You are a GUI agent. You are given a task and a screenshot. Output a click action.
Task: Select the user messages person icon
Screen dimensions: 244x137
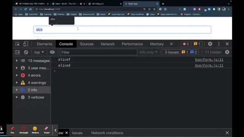click(23, 68)
